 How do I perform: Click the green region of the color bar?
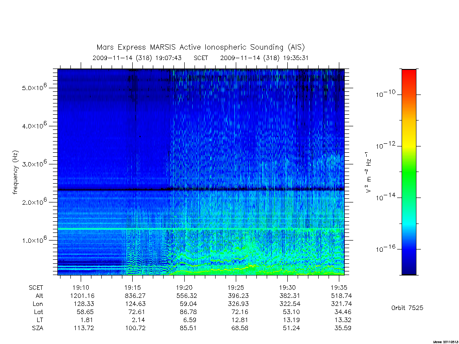[x=409, y=172]
